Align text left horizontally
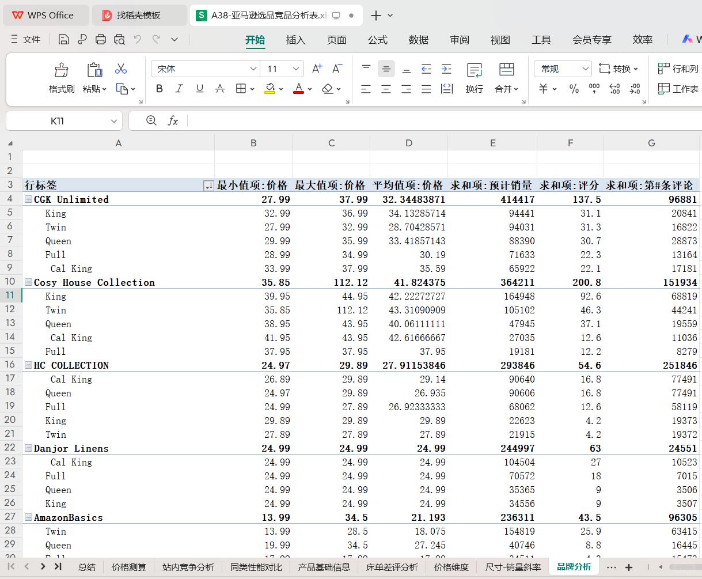The width and height of the screenshot is (702, 579). [366, 89]
